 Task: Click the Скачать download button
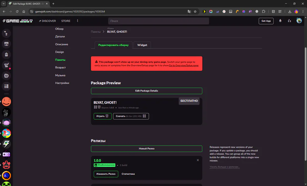(x=131, y=116)
